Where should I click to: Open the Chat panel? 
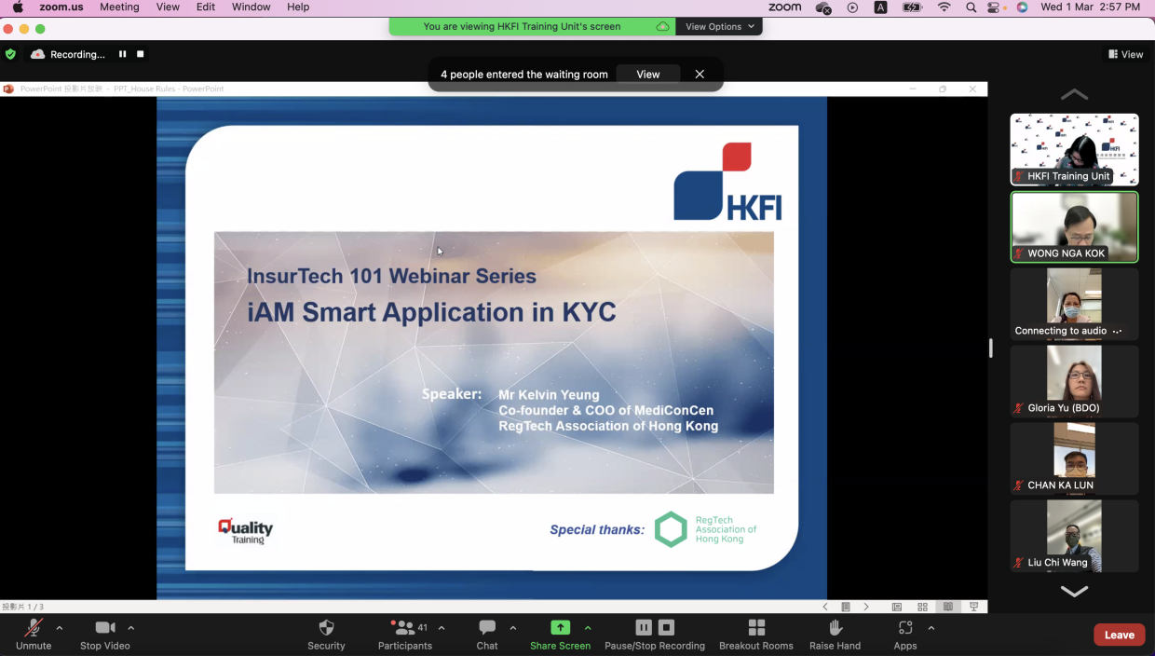click(487, 634)
